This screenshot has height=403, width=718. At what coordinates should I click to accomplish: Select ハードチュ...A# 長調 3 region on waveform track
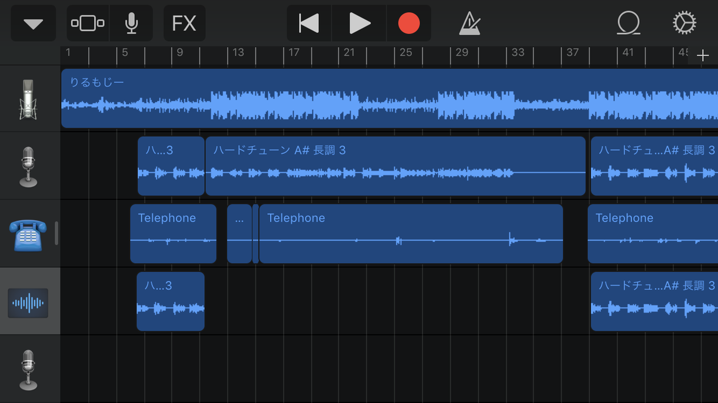click(654, 301)
